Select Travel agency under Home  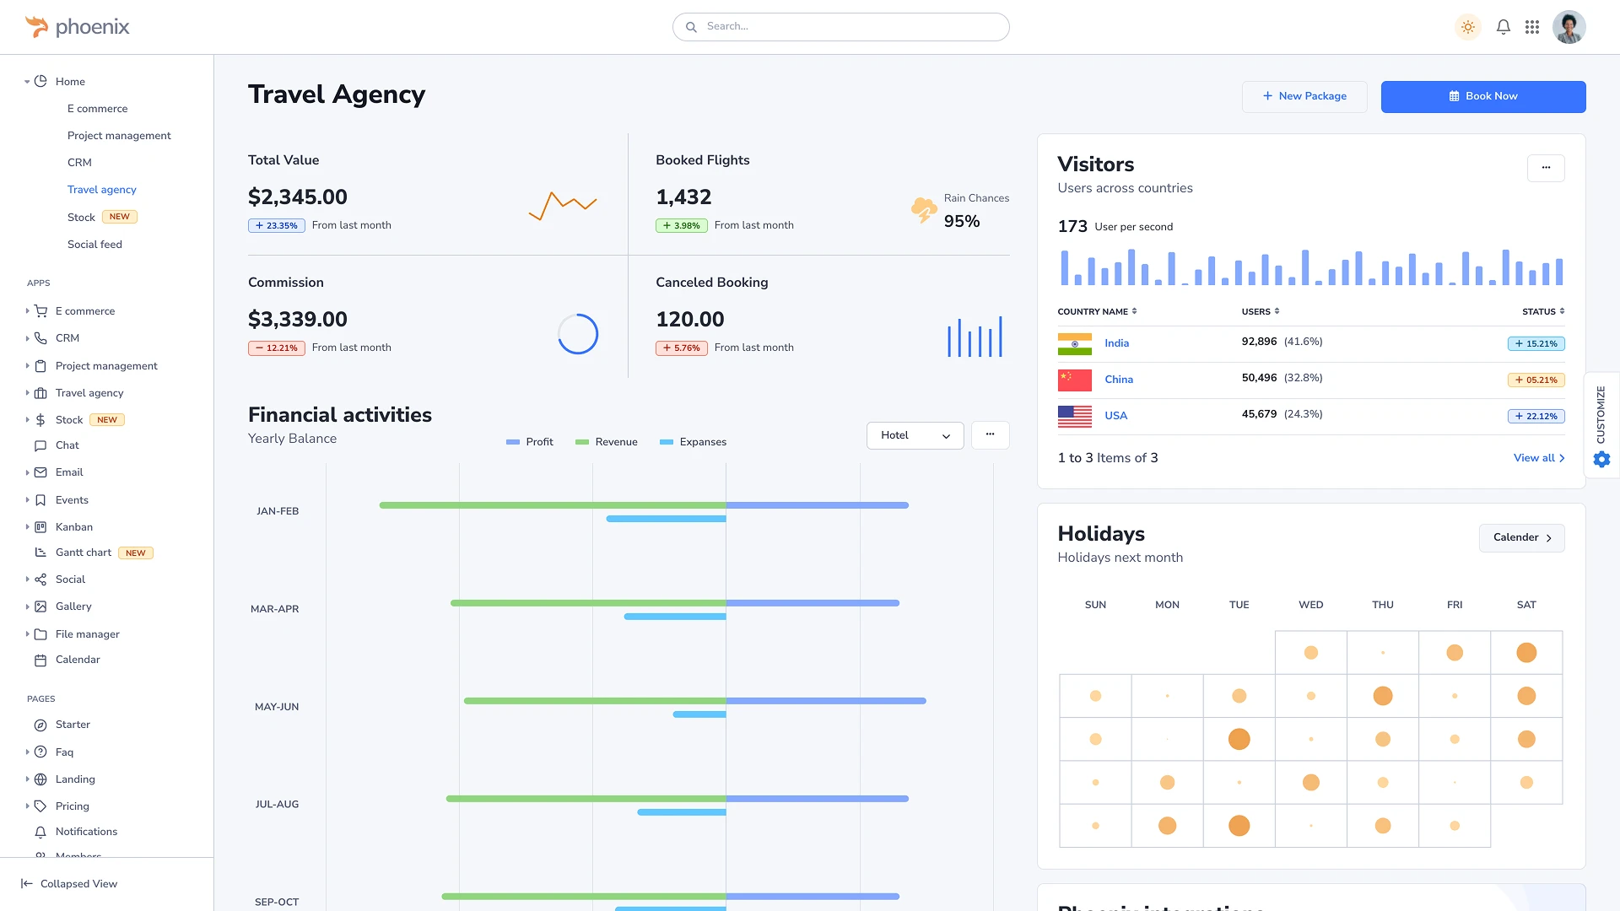pyautogui.click(x=102, y=190)
